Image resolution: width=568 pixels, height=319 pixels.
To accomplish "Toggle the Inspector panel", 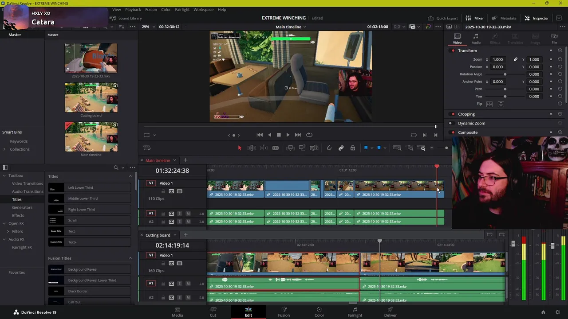I will pyautogui.click(x=536, y=18).
